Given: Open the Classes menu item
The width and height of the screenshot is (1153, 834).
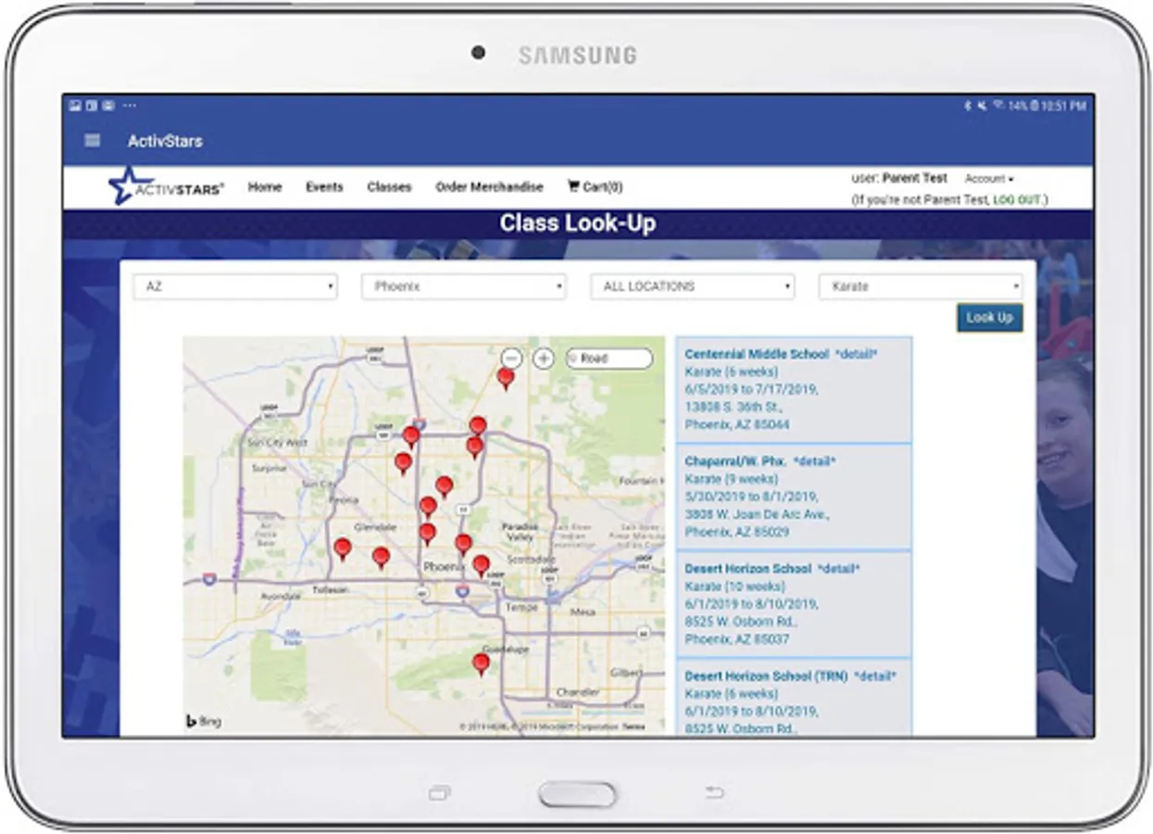Looking at the screenshot, I should (x=389, y=186).
